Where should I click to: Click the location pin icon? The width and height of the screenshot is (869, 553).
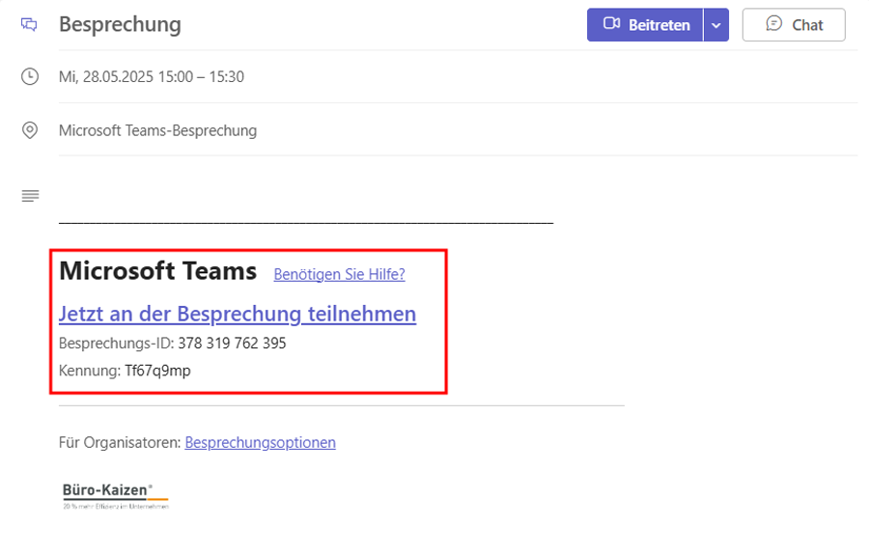coord(30,130)
